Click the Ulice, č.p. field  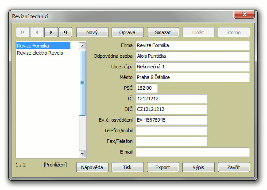193,67
